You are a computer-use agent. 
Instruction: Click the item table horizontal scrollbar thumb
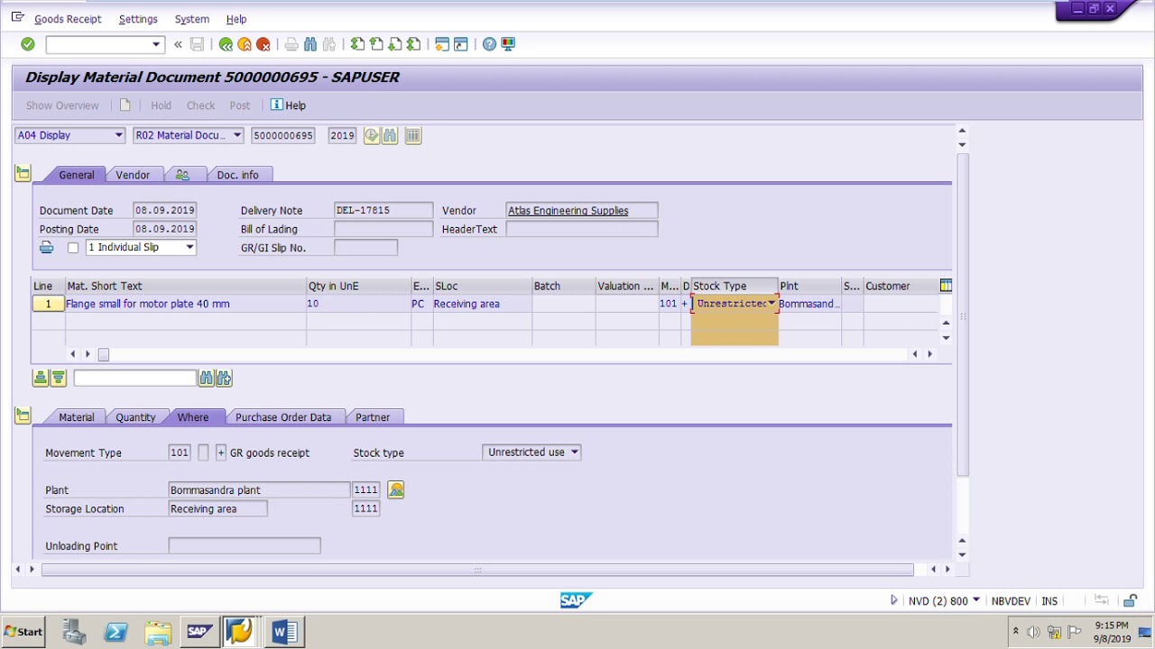104,354
